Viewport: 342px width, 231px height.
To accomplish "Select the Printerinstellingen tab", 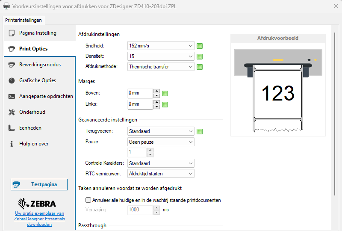I will 24,20.
